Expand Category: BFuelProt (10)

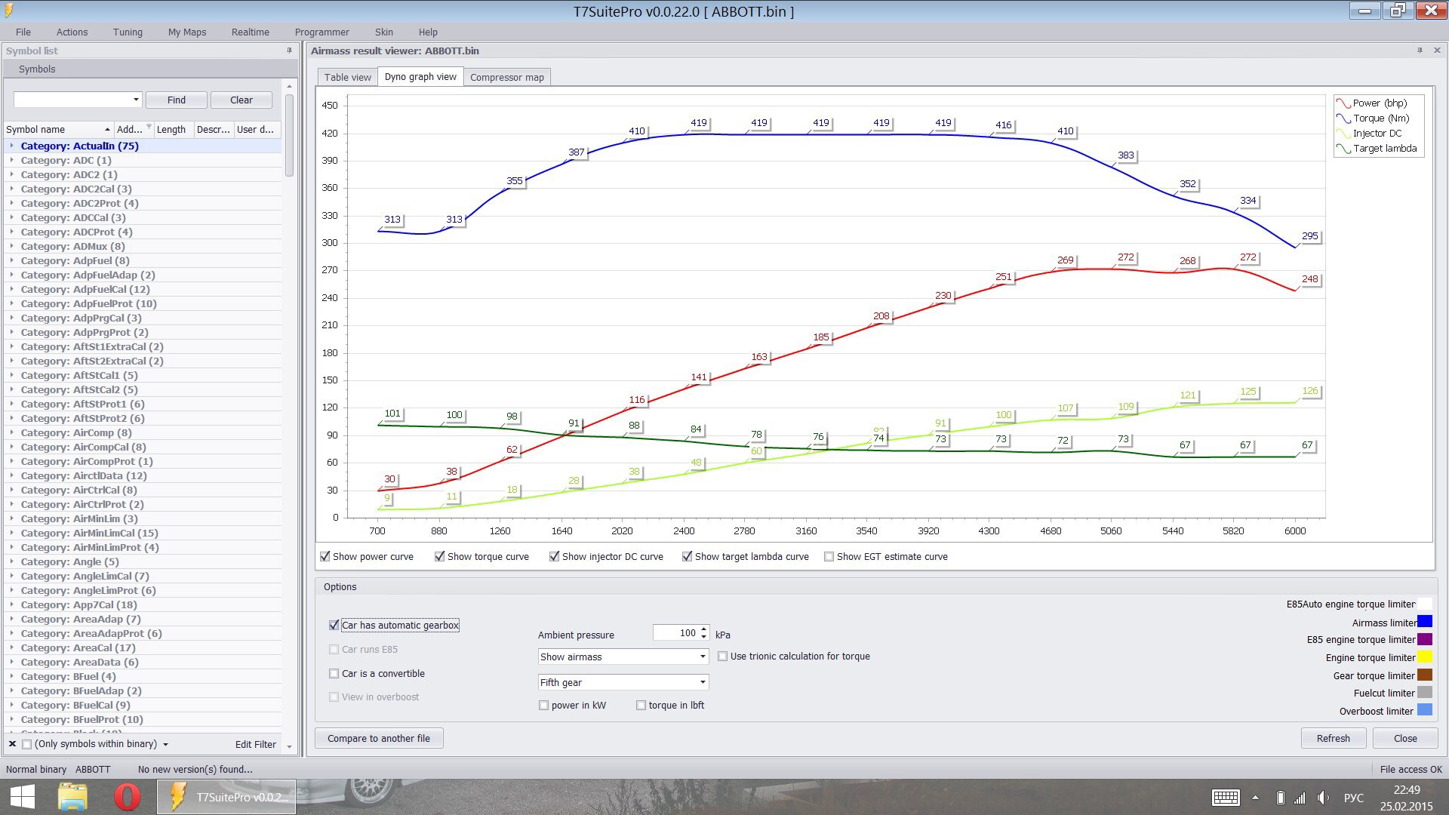tap(11, 719)
